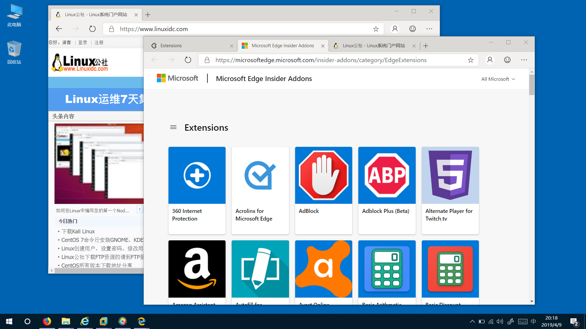Open the Basic Arithmetic calculator icon
Screen dimensions: 586x329
click(387, 269)
